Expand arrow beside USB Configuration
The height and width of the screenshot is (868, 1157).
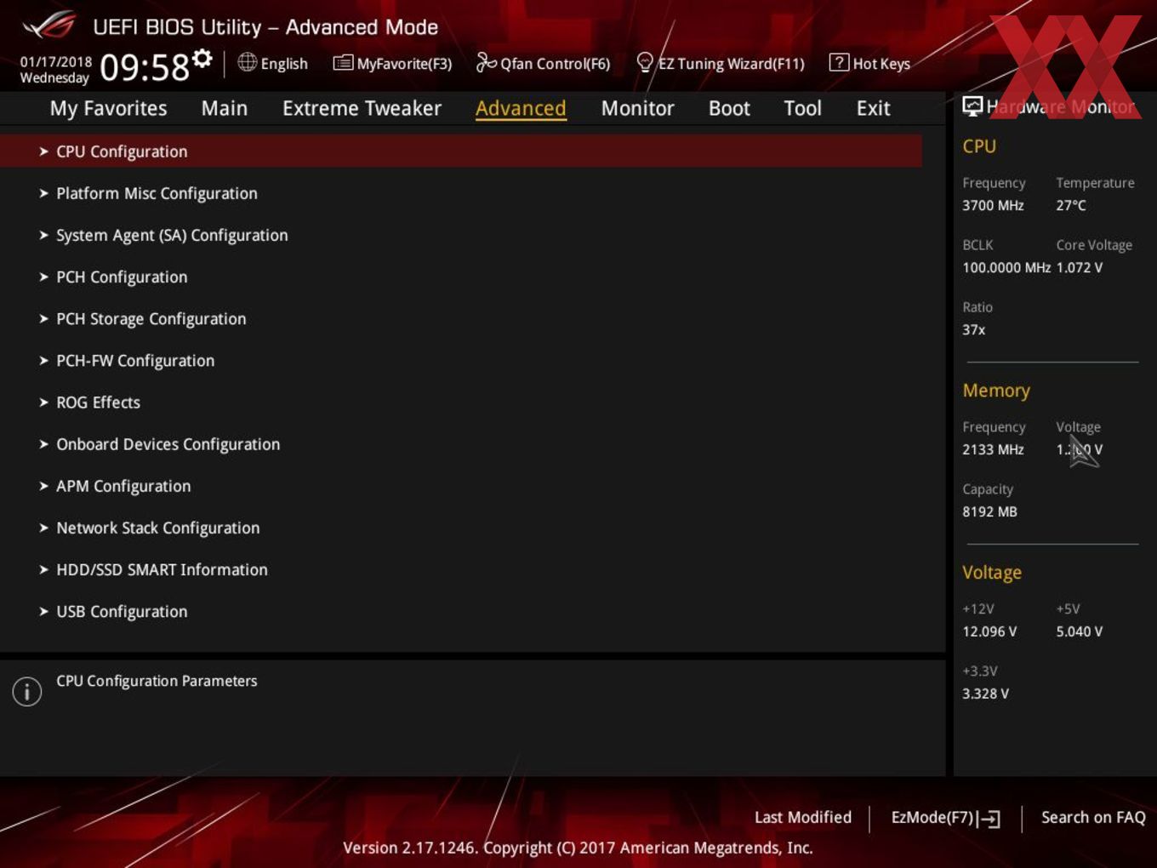click(x=43, y=611)
